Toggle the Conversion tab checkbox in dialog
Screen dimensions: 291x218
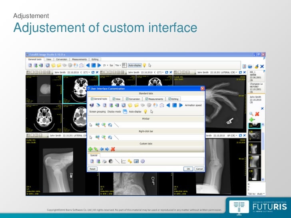127,99
